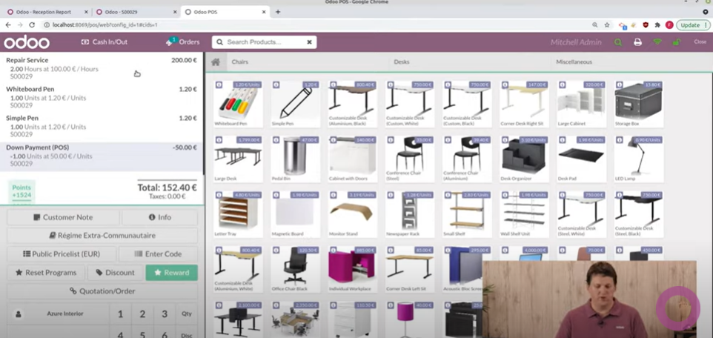Open Quotation/Order selection
The image size is (713, 338).
pos(102,291)
